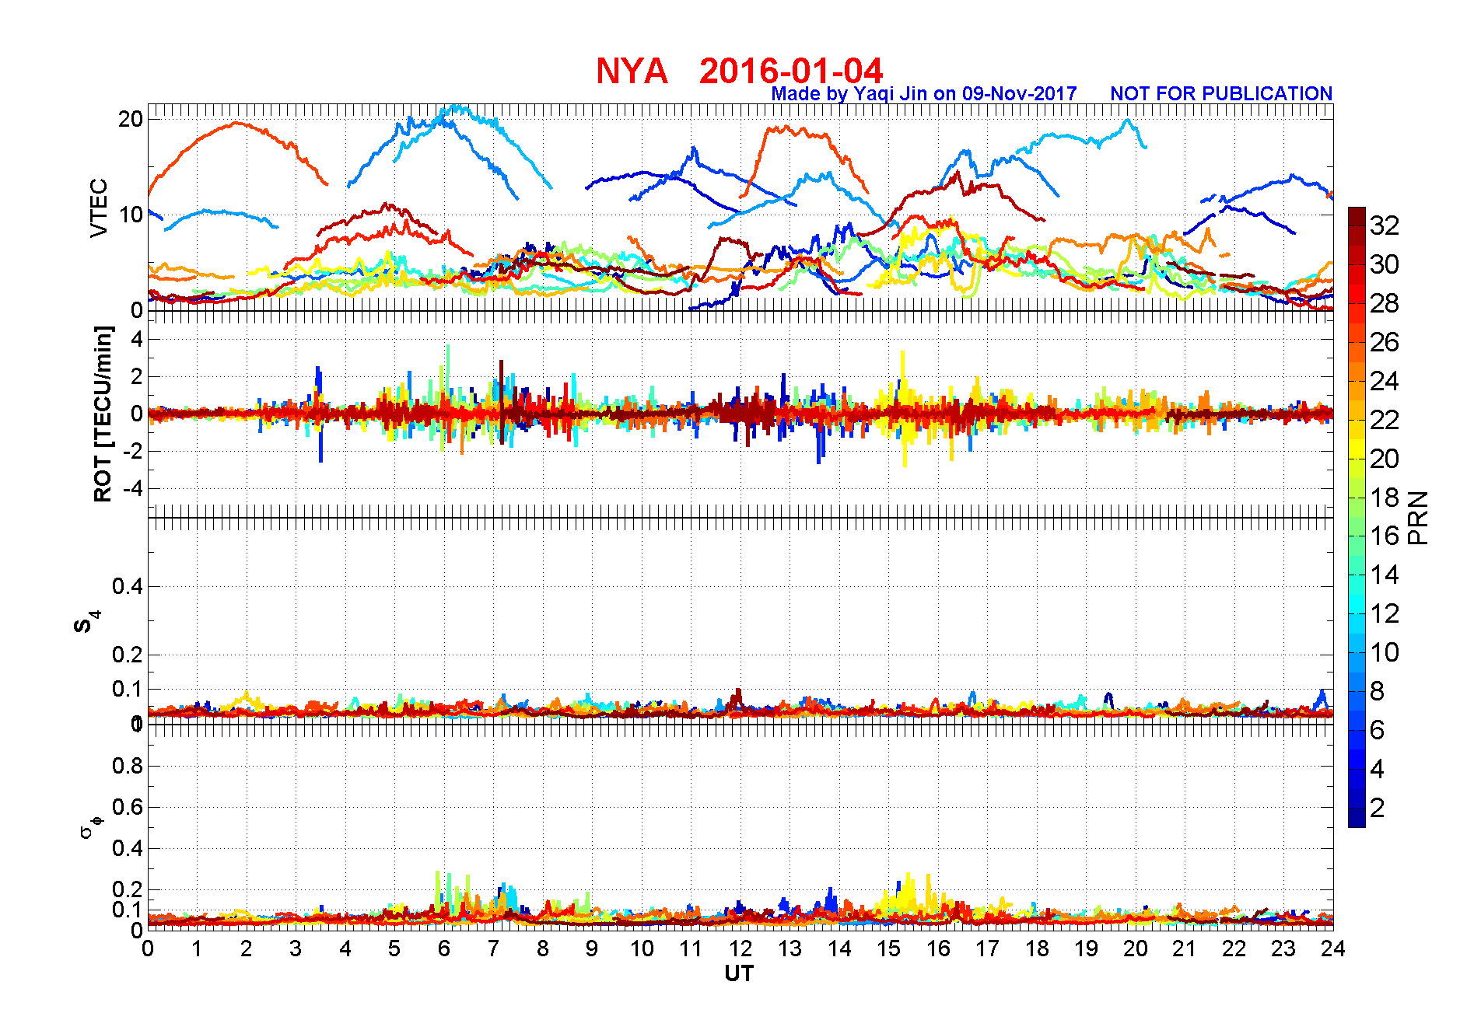Image resolution: width=1481 pixels, height=1034 pixels.
Task: Click the plot title 'NYA 2016-01-04'
Action: 739,71
